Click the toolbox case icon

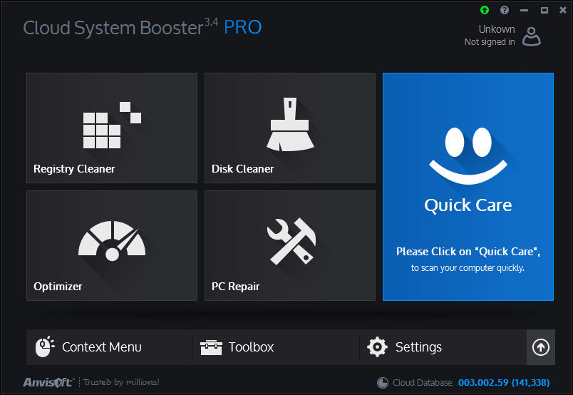(x=211, y=347)
